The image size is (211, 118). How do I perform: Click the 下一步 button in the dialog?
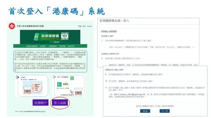coord(165,111)
